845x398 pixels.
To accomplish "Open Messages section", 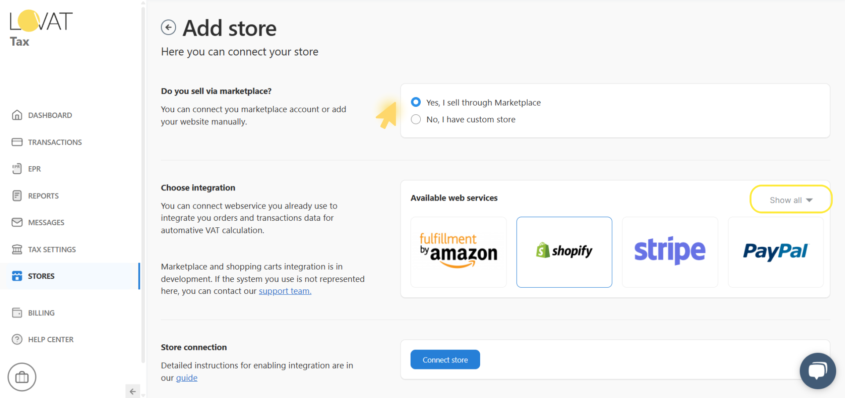I will pyautogui.click(x=46, y=223).
